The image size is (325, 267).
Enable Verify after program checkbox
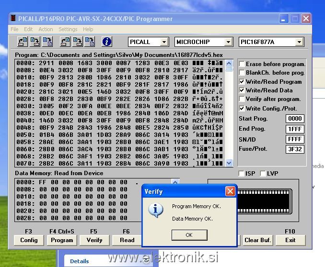242,99
